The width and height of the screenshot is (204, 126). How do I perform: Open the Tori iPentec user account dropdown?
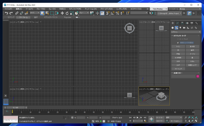(x=159, y=9)
